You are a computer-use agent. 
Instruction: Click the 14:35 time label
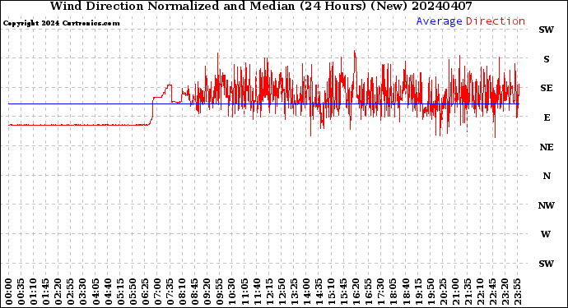tap(319, 292)
